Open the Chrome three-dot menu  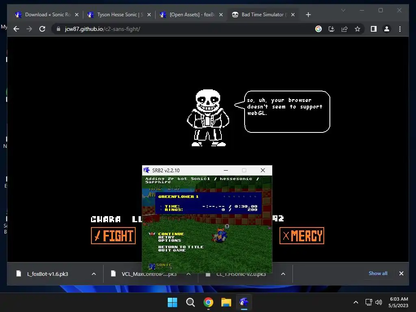tap(400, 29)
